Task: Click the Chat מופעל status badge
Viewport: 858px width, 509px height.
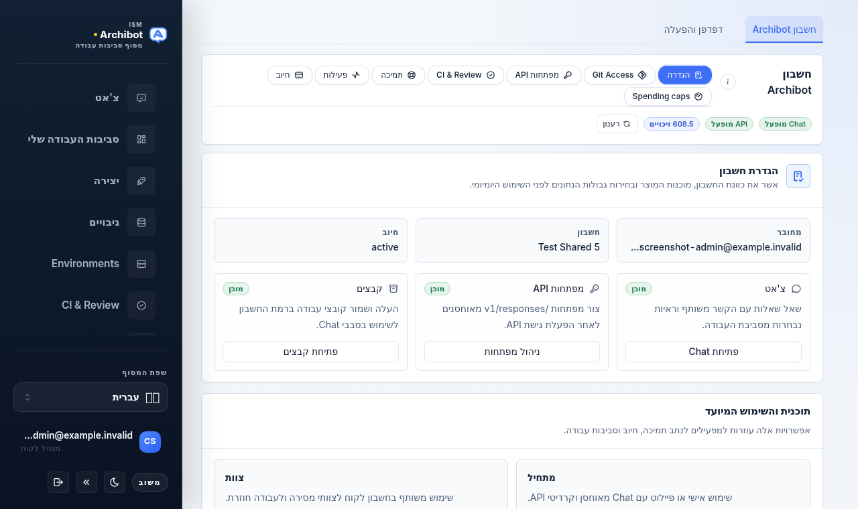Action: tap(785, 124)
